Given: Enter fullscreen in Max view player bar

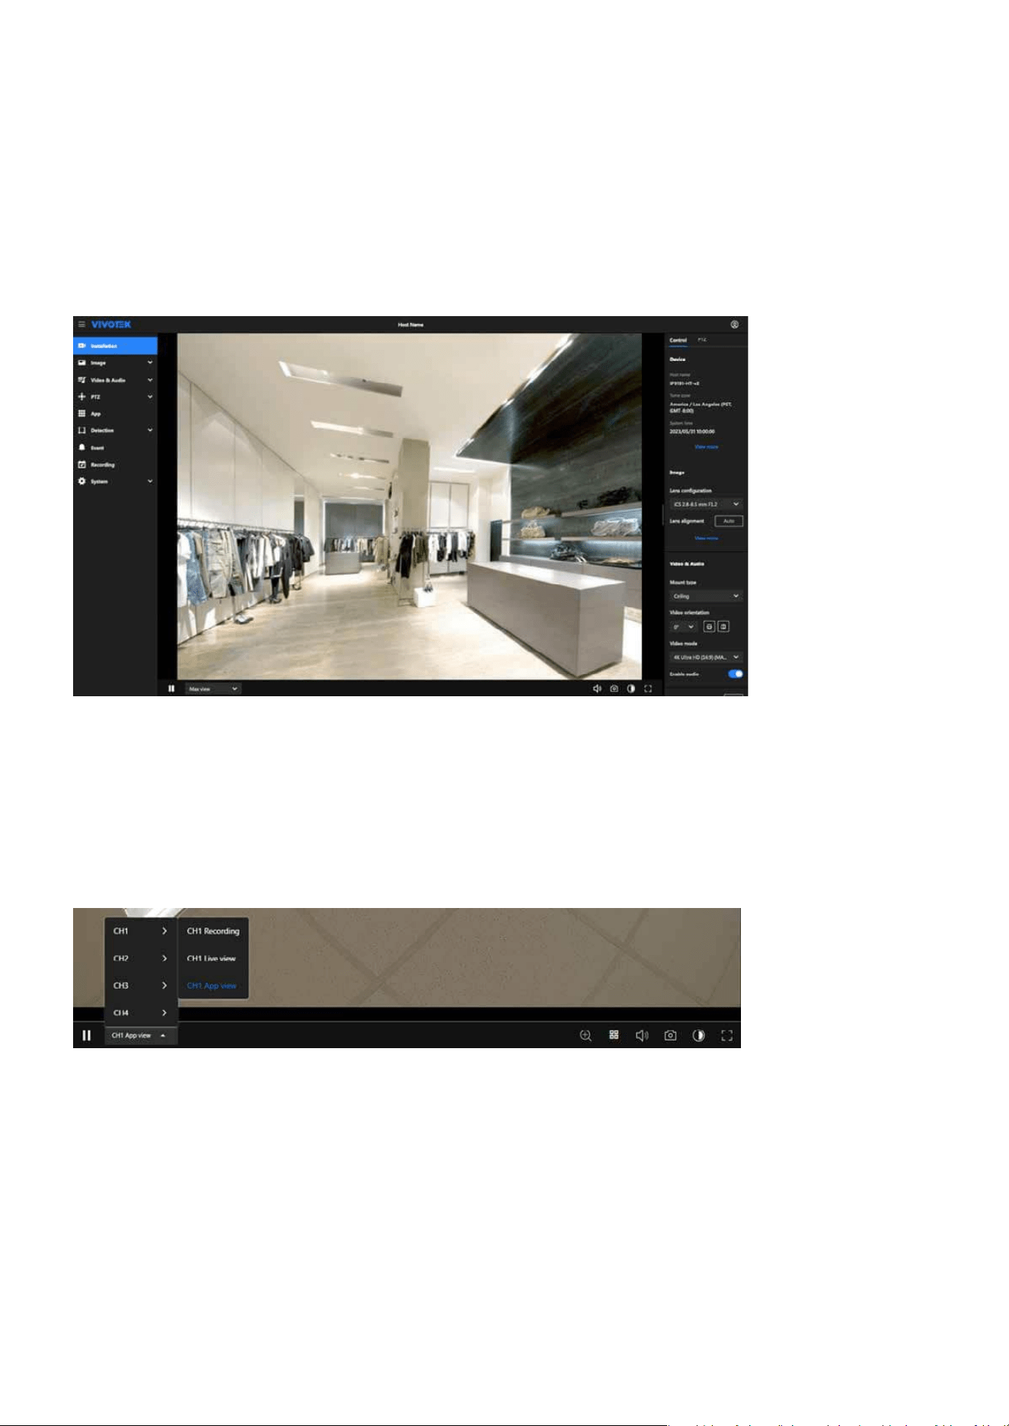Looking at the screenshot, I should click(x=648, y=689).
